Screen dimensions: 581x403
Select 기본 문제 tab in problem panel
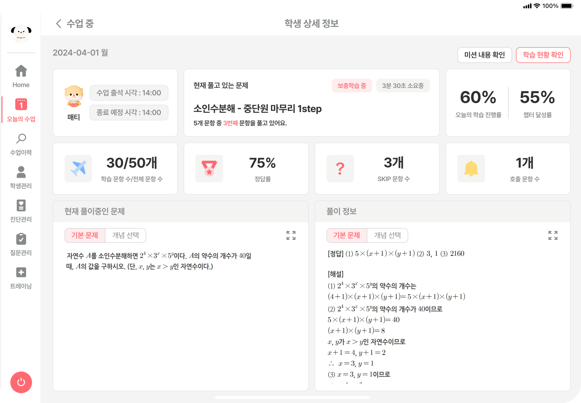pos(85,235)
